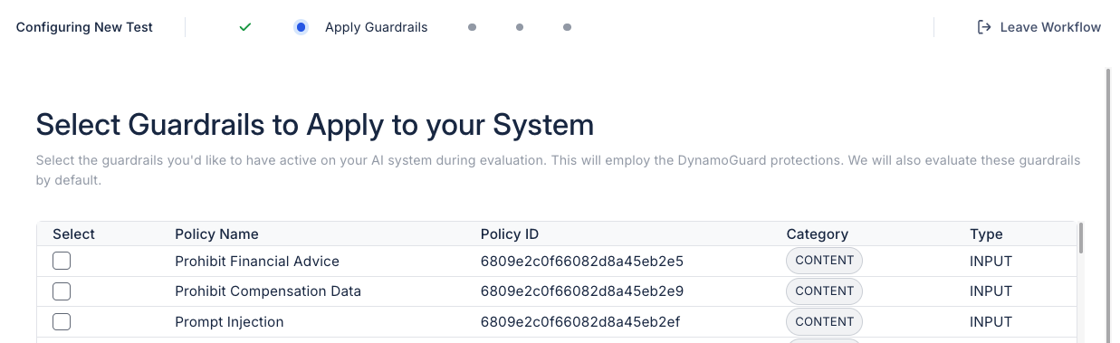Click the green completed step checkmark
1120x343 pixels.
[244, 27]
